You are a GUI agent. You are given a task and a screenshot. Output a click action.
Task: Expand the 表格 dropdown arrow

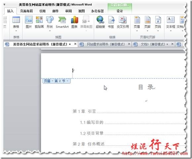[x=16, y=31]
